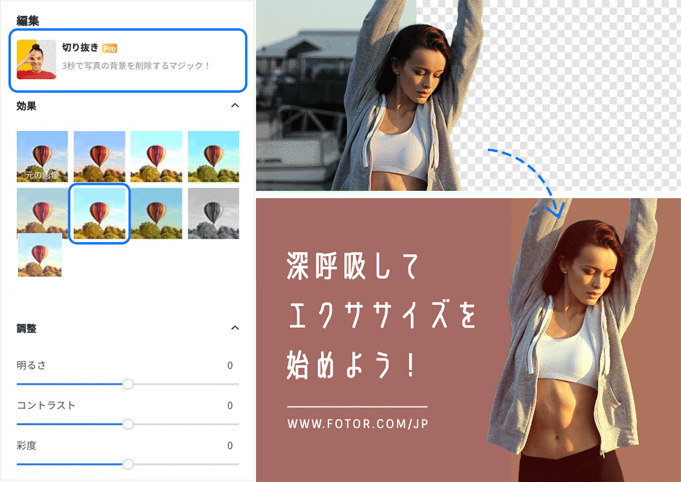
Task: Select the blue-highlighted balloon filter effect
Action: [99, 213]
